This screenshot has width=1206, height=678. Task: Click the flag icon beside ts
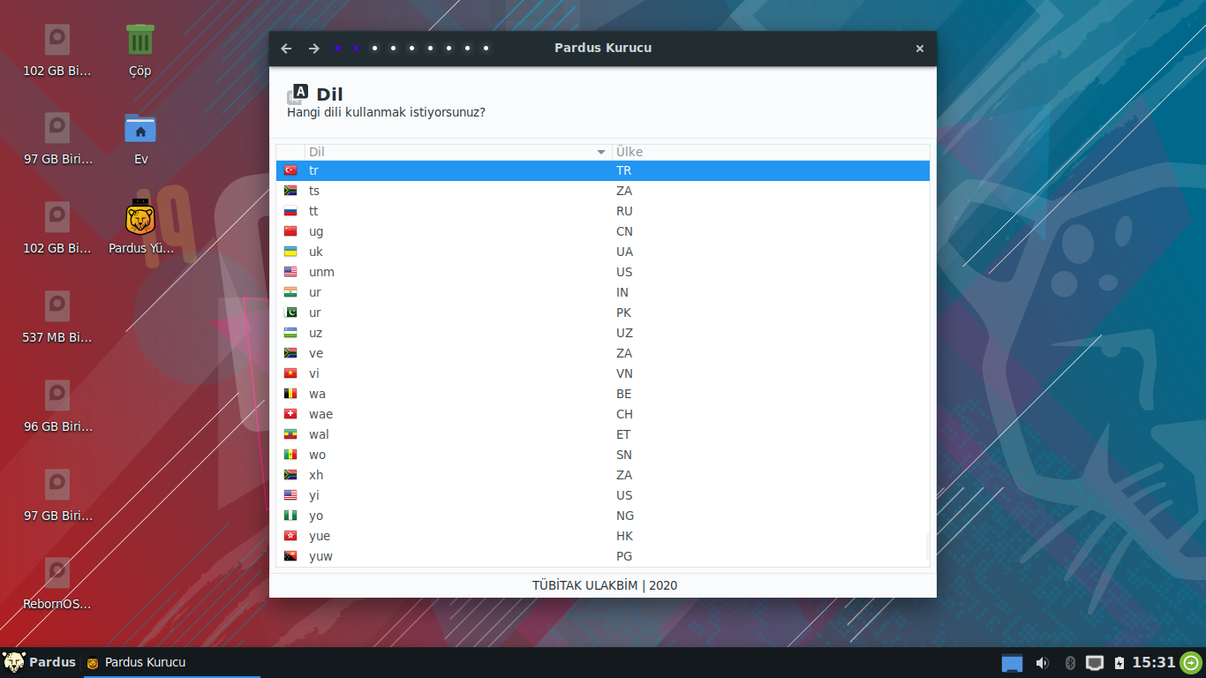click(x=290, y=191)
